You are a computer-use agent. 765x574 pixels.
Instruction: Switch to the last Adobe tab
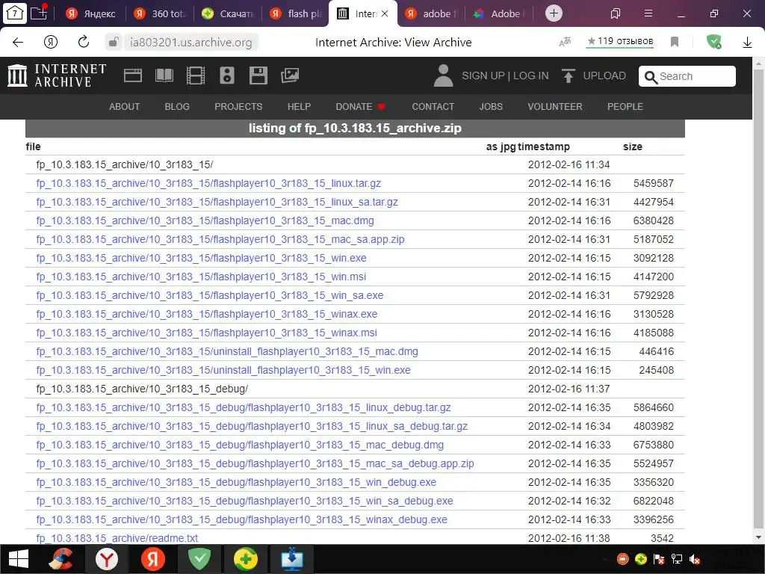tap(499, 13)
